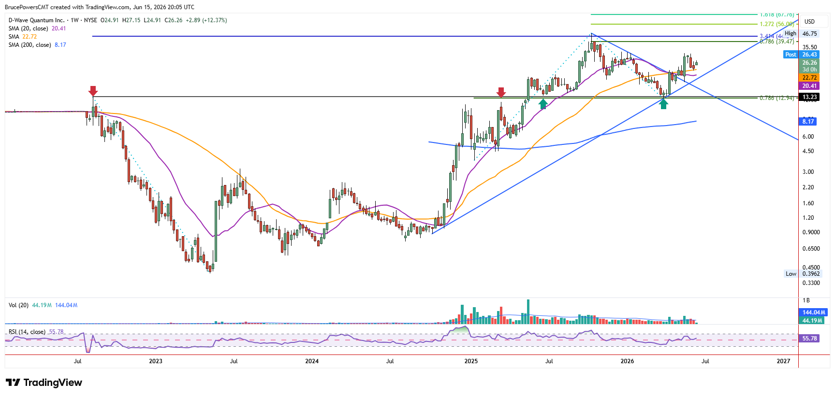
Task: Click the 55.78 RSI axis label
Action: pyautogui.click(x=809, y=339)
